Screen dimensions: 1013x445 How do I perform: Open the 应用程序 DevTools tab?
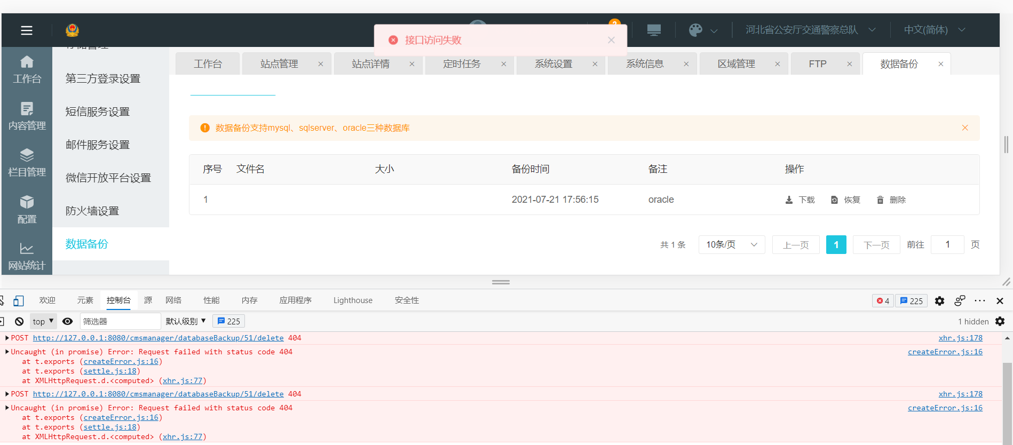pos(295,300)
